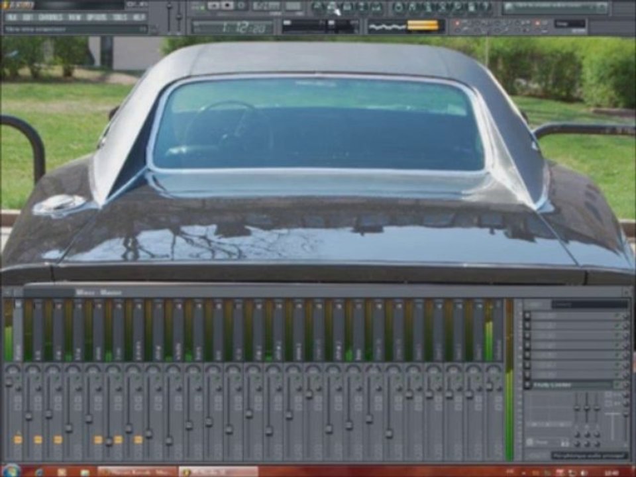
Task: Click the Record button in the transport panel
Action: click(x=241, y=6)
